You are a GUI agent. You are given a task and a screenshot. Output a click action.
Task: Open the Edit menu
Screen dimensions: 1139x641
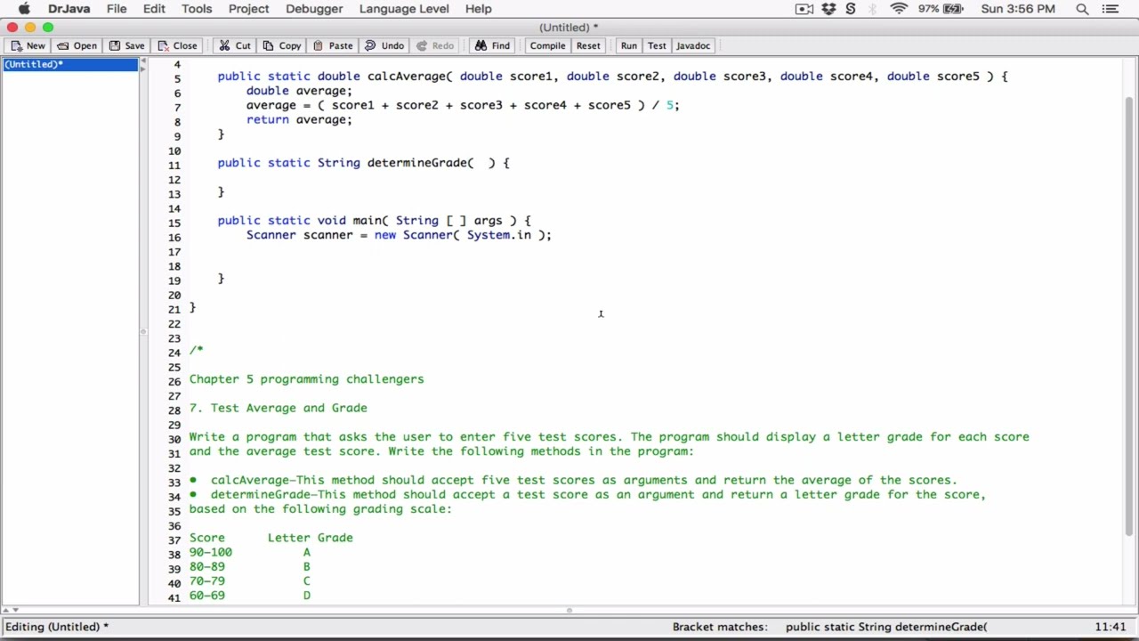tap(154, 9)
